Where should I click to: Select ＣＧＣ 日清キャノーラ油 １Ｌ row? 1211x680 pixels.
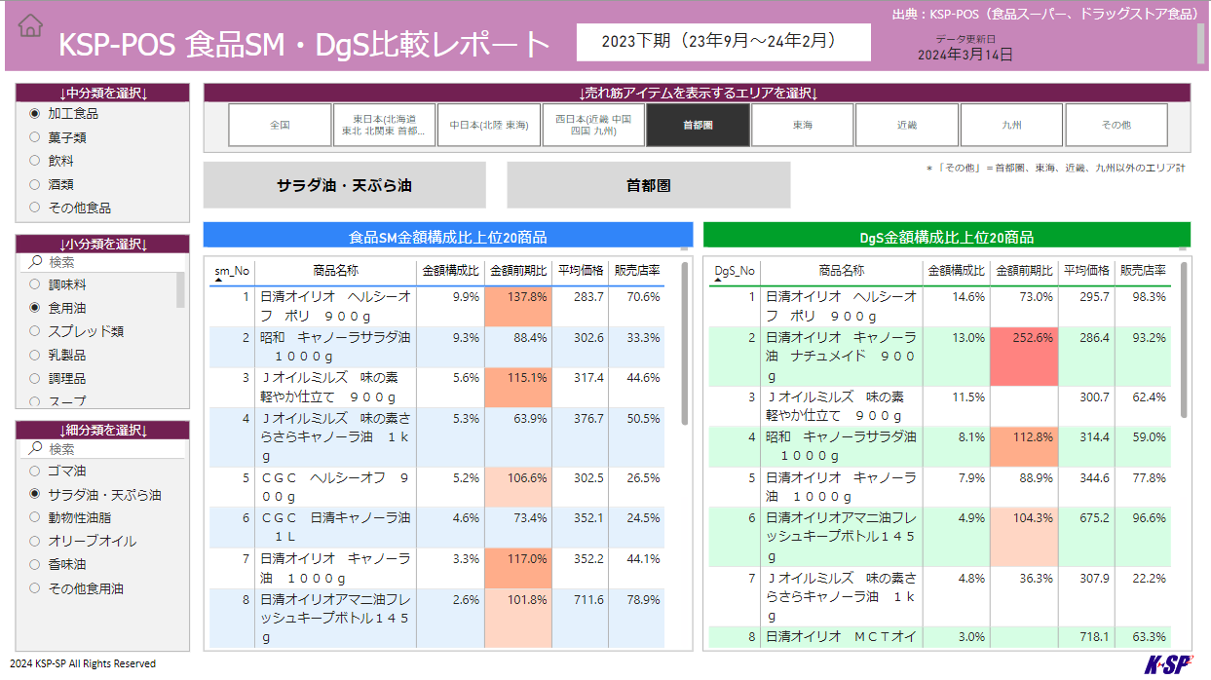pyautogui.click(x=436, y=528)
